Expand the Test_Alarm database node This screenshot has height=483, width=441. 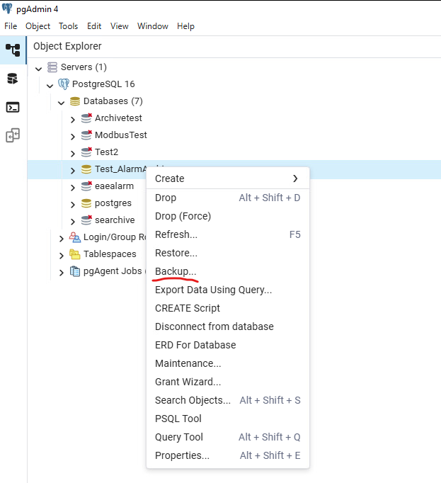click(73, 171)
